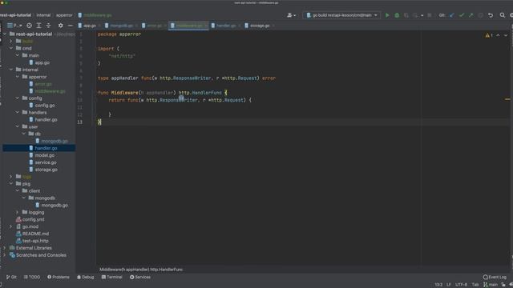Open the Terminal tool window
513x288 pixels.
tap(112, 277)
